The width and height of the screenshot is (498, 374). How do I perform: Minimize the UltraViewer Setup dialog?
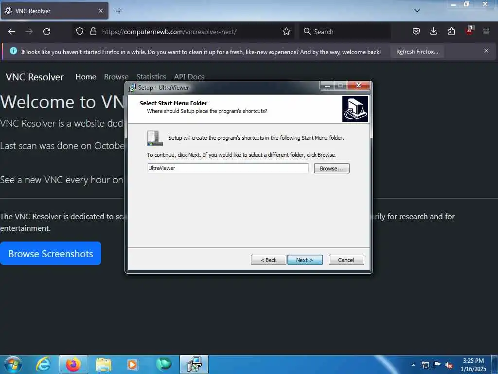point(327,86)
